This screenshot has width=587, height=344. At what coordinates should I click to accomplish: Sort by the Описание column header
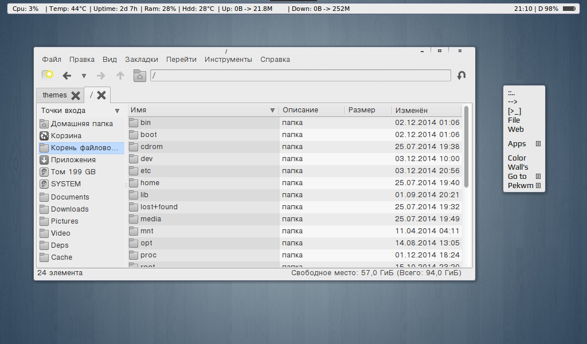tap(312, 110)
